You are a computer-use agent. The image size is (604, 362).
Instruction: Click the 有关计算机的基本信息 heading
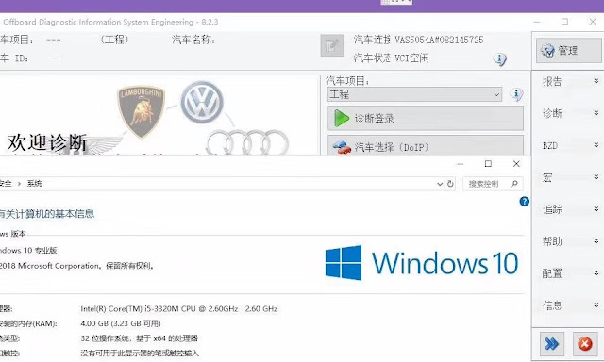tap(46, 213)
